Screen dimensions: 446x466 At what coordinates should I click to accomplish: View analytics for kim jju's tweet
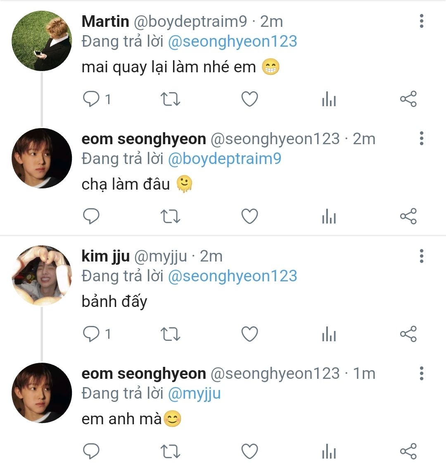[329, 334]
